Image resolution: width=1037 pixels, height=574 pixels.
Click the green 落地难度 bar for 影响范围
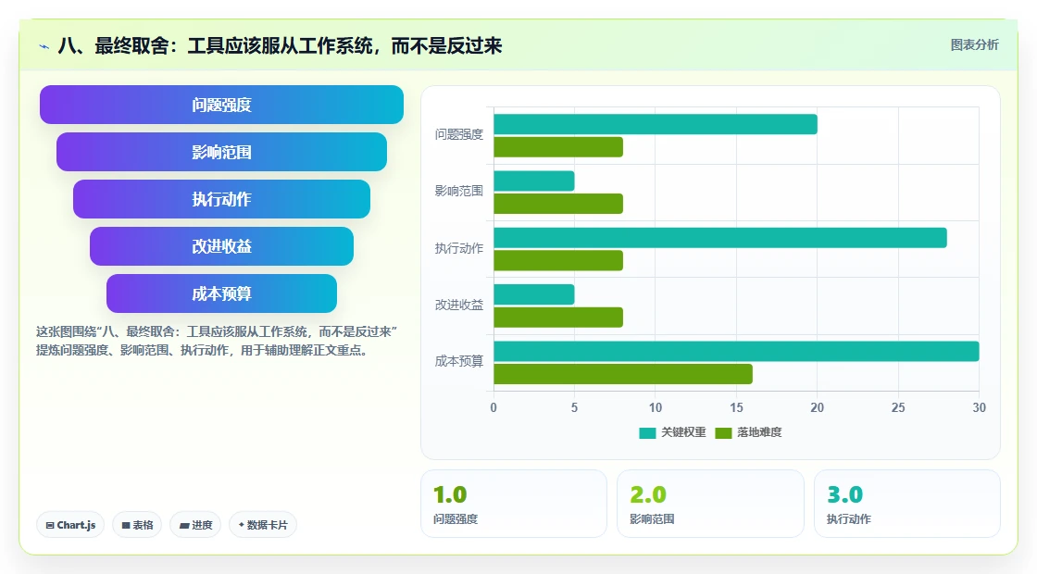click(558, 204)
